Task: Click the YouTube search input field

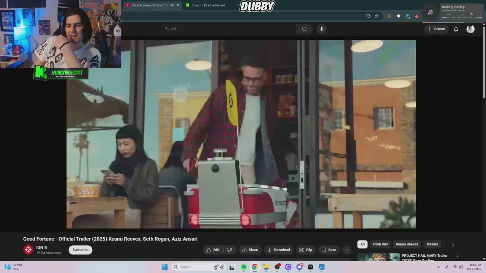Action: [x=229, y=29]
